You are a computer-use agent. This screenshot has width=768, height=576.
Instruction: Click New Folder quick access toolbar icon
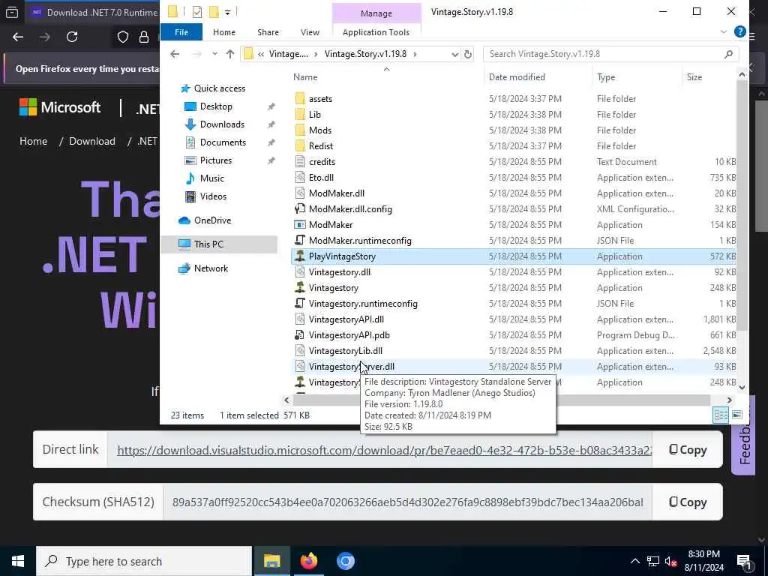click(x=214, y=12)
